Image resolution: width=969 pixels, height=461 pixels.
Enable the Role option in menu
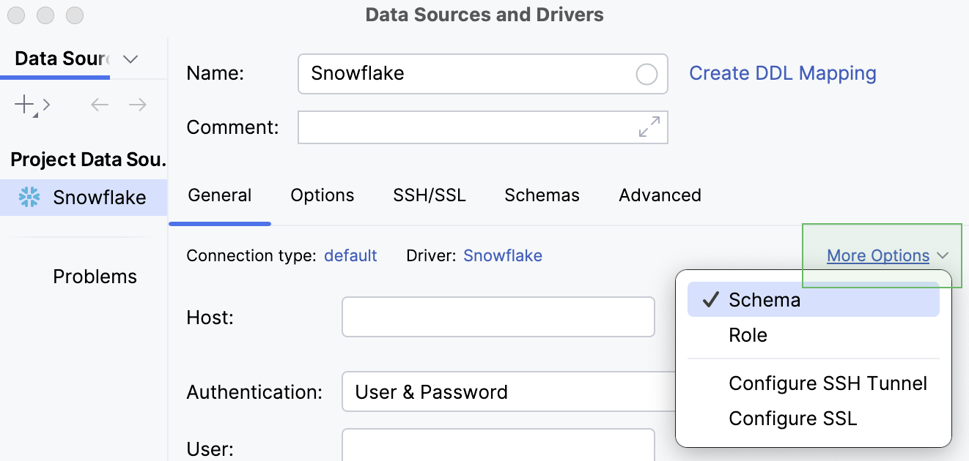pyautogui.click(x=748, y=335)
